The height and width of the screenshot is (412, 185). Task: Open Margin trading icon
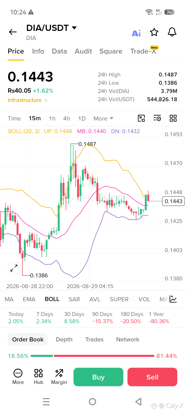point(59,377)
